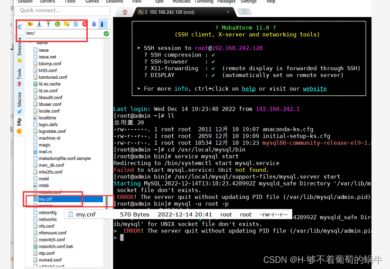
Task: Open the Settings menu
Action: 249,1
